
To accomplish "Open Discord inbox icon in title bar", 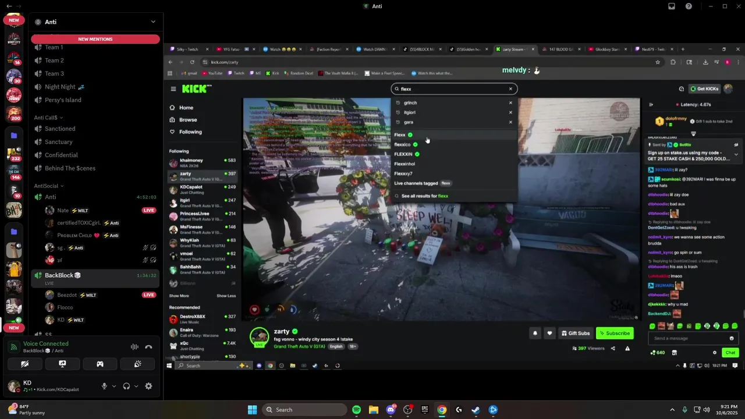I will coord(672,6).
